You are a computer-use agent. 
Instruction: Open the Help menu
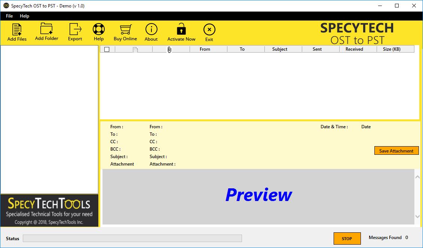point(25,16)
